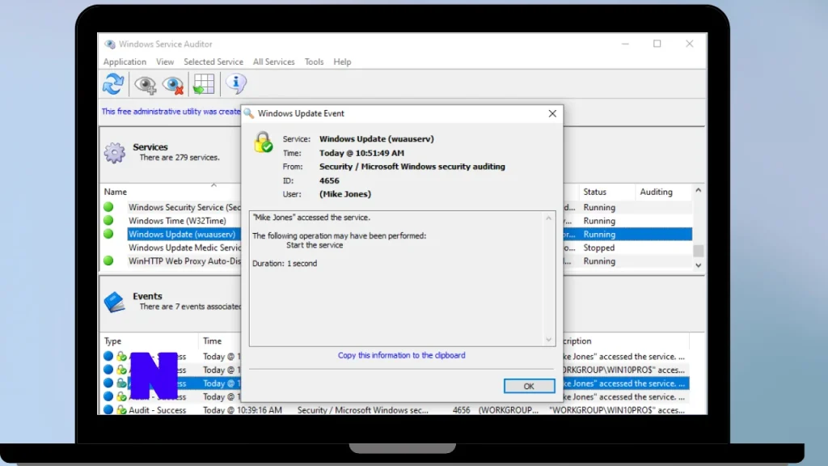This screenshot has height=466, width=828.
Task: Open the View menu
Action: pyautogui.click(x=165, y=61)
